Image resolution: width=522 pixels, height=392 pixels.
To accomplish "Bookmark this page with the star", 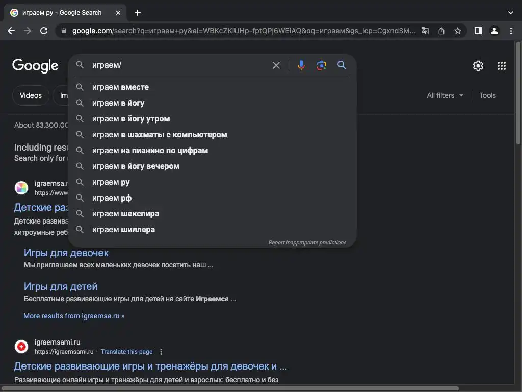I will point(458,31).
